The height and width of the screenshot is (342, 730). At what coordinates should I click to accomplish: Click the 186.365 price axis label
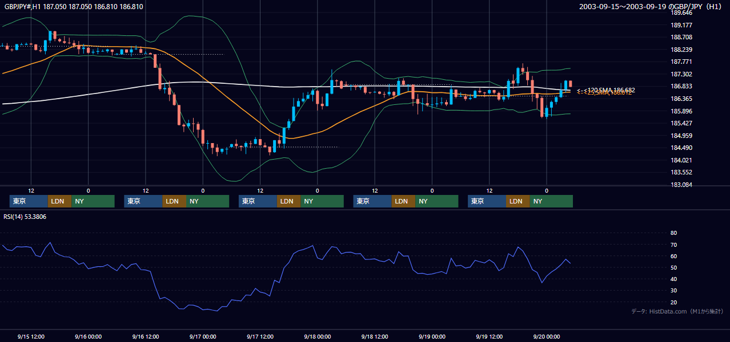pyautogui.click(x=681, y=99)
